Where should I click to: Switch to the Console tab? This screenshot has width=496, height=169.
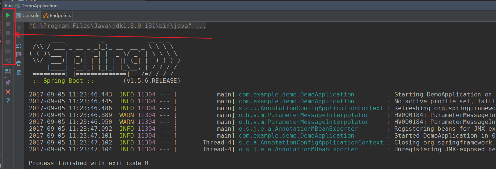28,16
